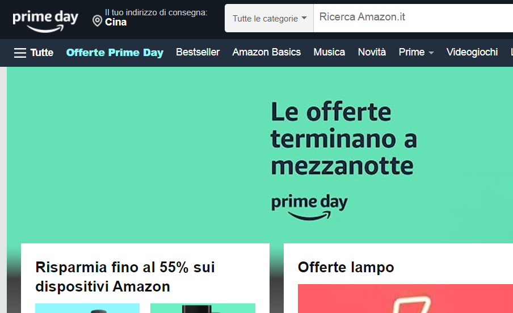Go to Bestseller section
The width and height of the screenshot is (513, 313).
(x=197, y=52)
